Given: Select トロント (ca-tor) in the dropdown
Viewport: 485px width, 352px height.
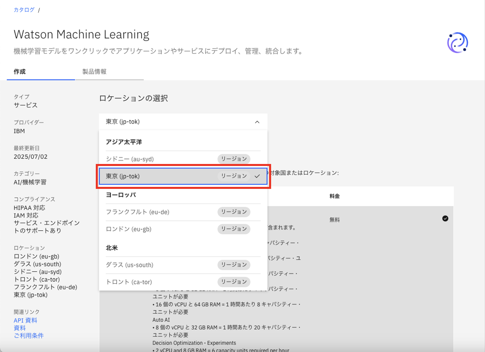Looking at the screenshot, I should (x=129, y=282).
